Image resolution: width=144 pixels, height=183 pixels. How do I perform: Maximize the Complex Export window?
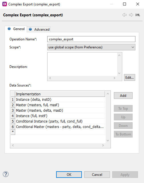125,4
